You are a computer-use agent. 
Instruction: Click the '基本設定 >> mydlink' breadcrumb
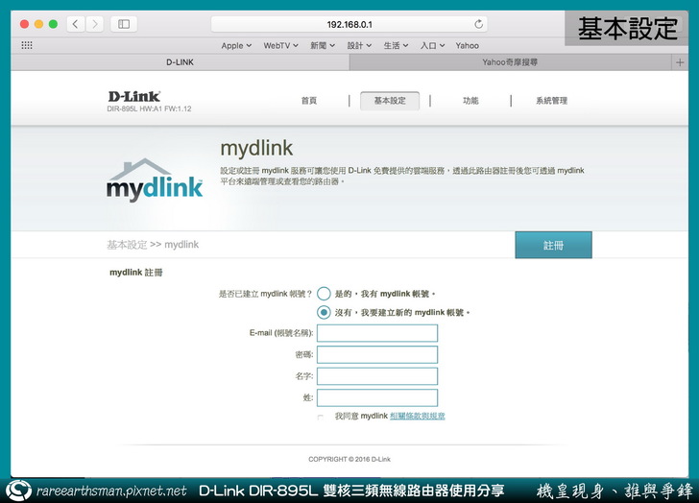(153, 245)
